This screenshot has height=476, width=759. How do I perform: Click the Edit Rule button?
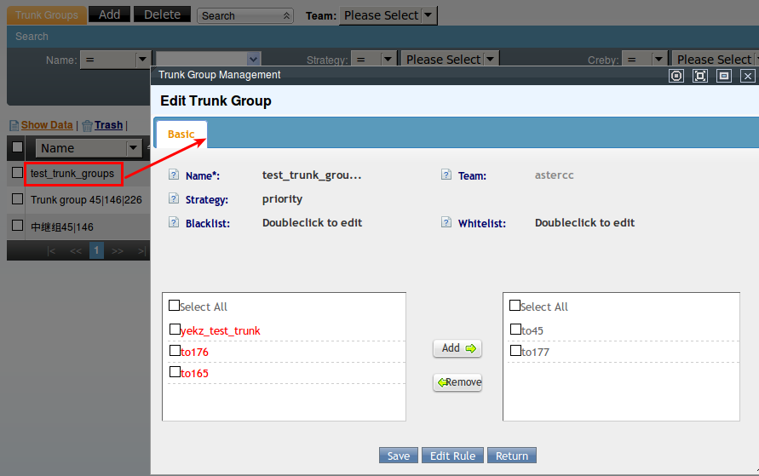click(x=452, y=456)
